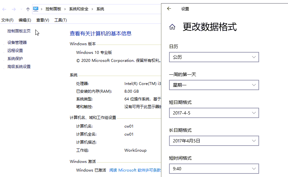
Task: Open recent locations dropdown arrow
Action: 21,9
